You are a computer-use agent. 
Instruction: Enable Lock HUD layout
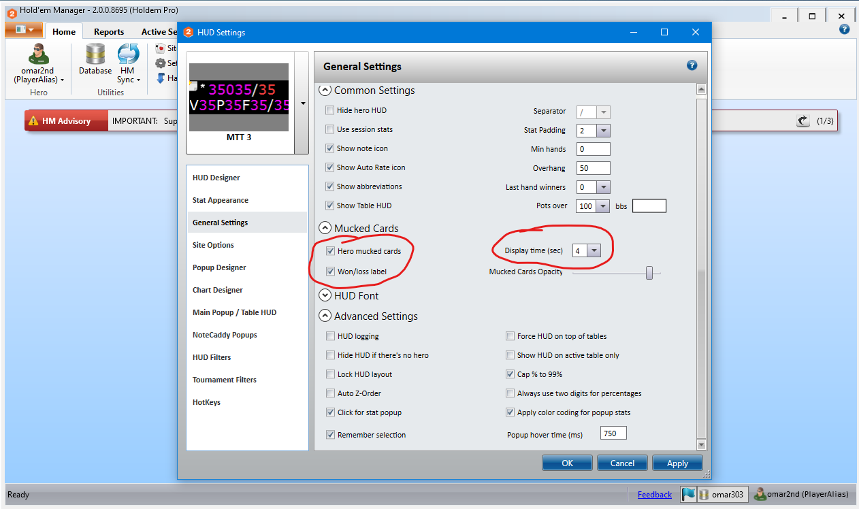click(x=331, y=374)
